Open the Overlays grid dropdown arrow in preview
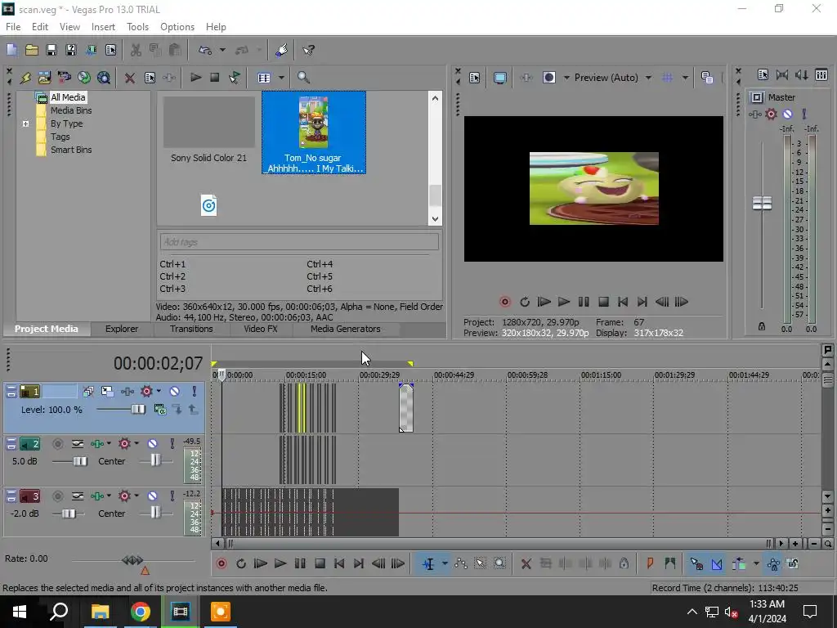Image resolution: width=837 pixels, height=628 pixels. point(685,78)
